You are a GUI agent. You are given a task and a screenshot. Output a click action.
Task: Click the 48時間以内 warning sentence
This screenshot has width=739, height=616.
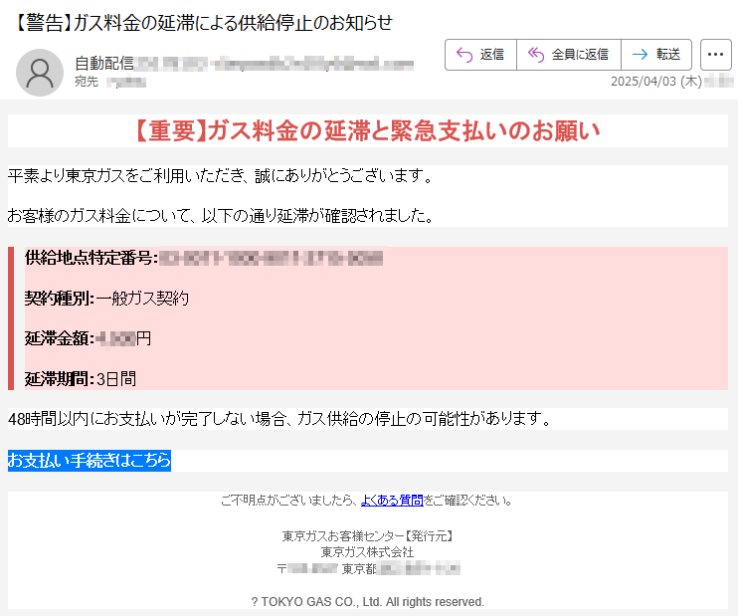[x=279, y=419]
